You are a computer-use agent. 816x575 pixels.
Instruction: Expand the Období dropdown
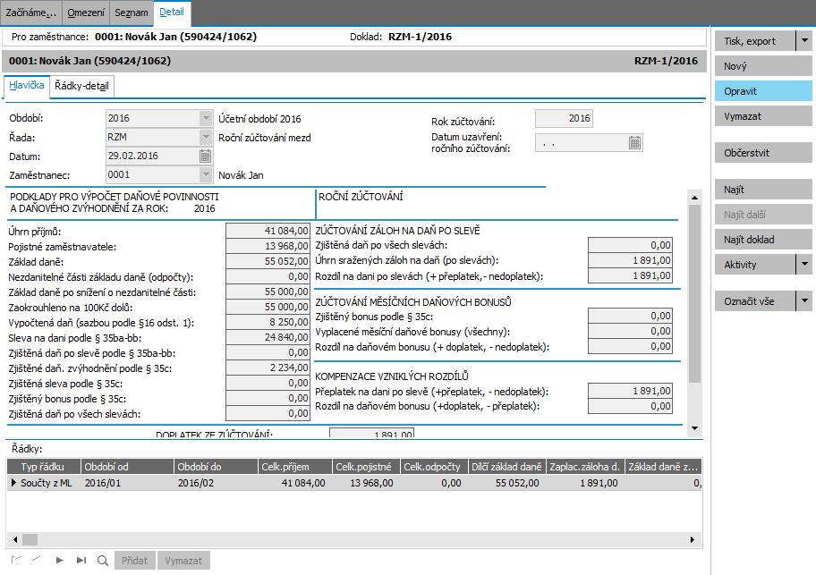[206, 118]
